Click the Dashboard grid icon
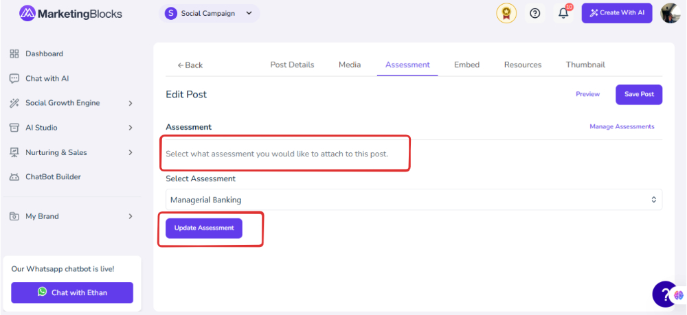 click(x=14, y=54)
